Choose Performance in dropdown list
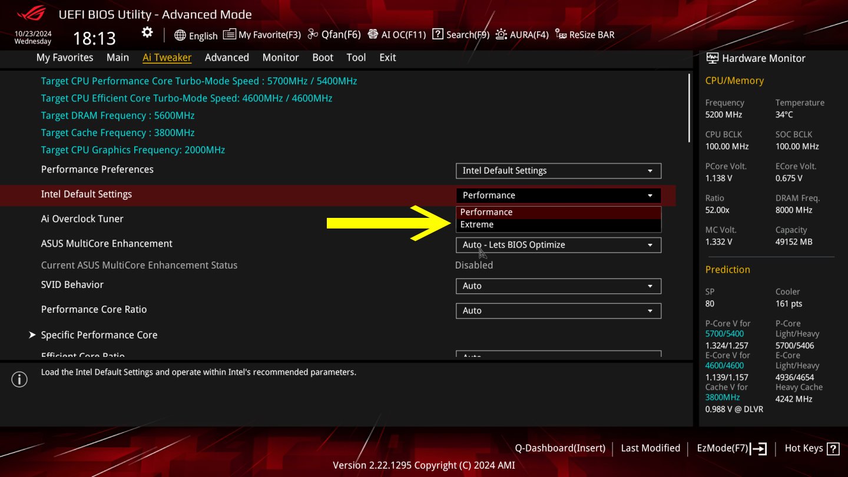The image size is (848, 477). point(558,212)
